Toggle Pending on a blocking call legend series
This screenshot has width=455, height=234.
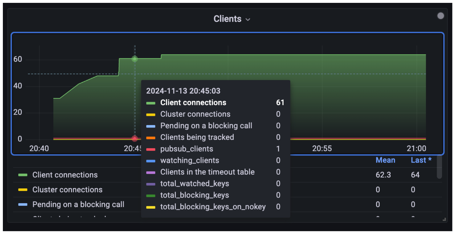(78, 204)
